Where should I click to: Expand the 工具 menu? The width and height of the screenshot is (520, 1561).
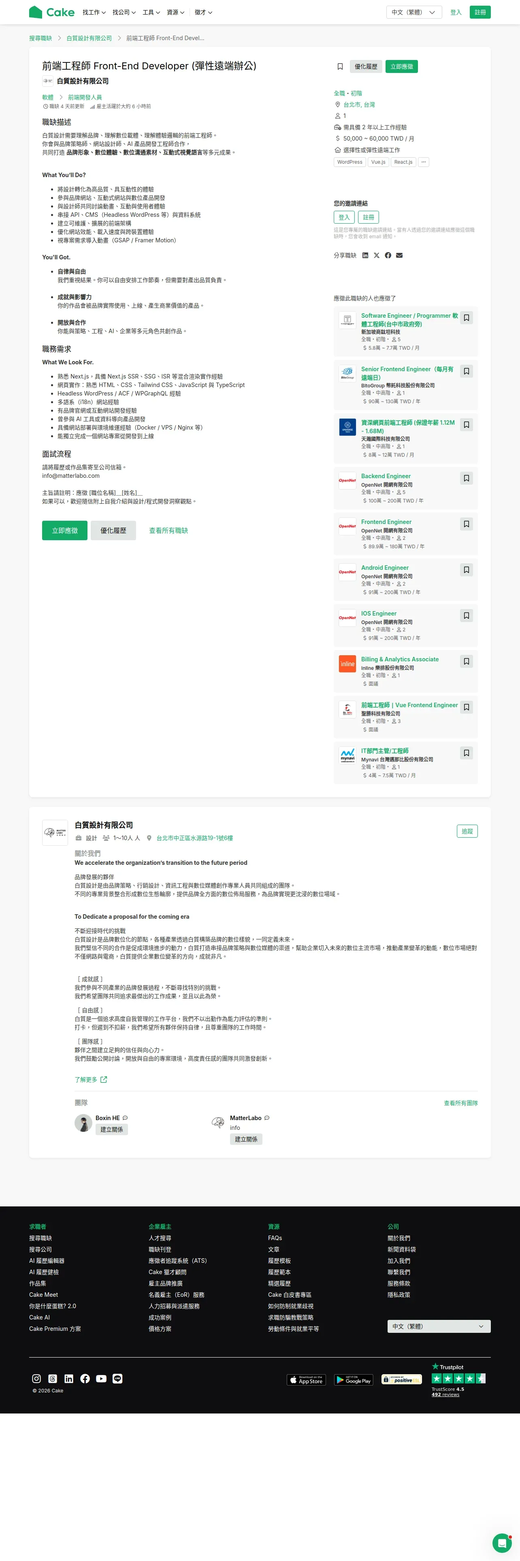click(151, 12)
